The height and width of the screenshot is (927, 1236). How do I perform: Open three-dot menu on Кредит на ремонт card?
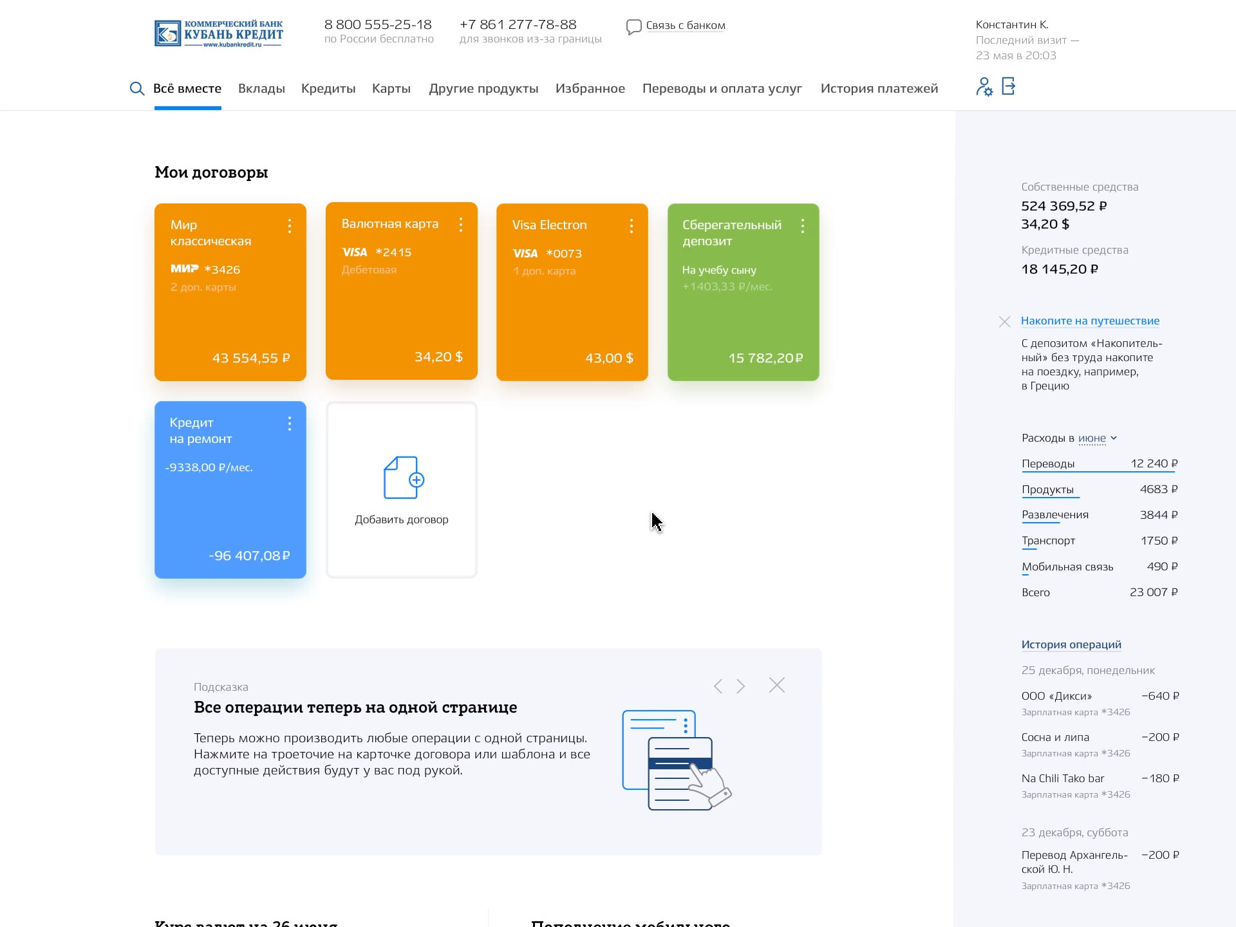(x=289, y=424)
